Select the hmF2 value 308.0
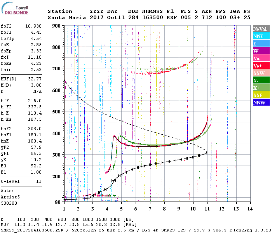Viewport: 272px width, 233px height. 35,129
